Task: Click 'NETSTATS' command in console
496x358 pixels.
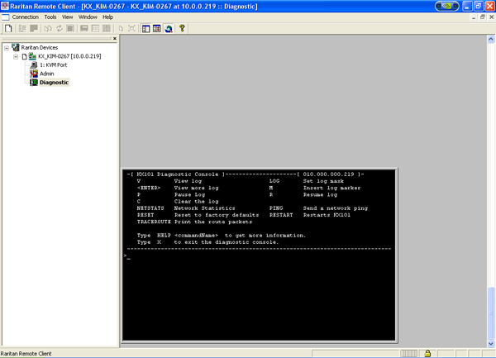Action: pos(150,208)
